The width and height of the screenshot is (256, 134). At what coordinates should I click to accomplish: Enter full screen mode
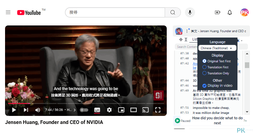[x=158, y=110]
